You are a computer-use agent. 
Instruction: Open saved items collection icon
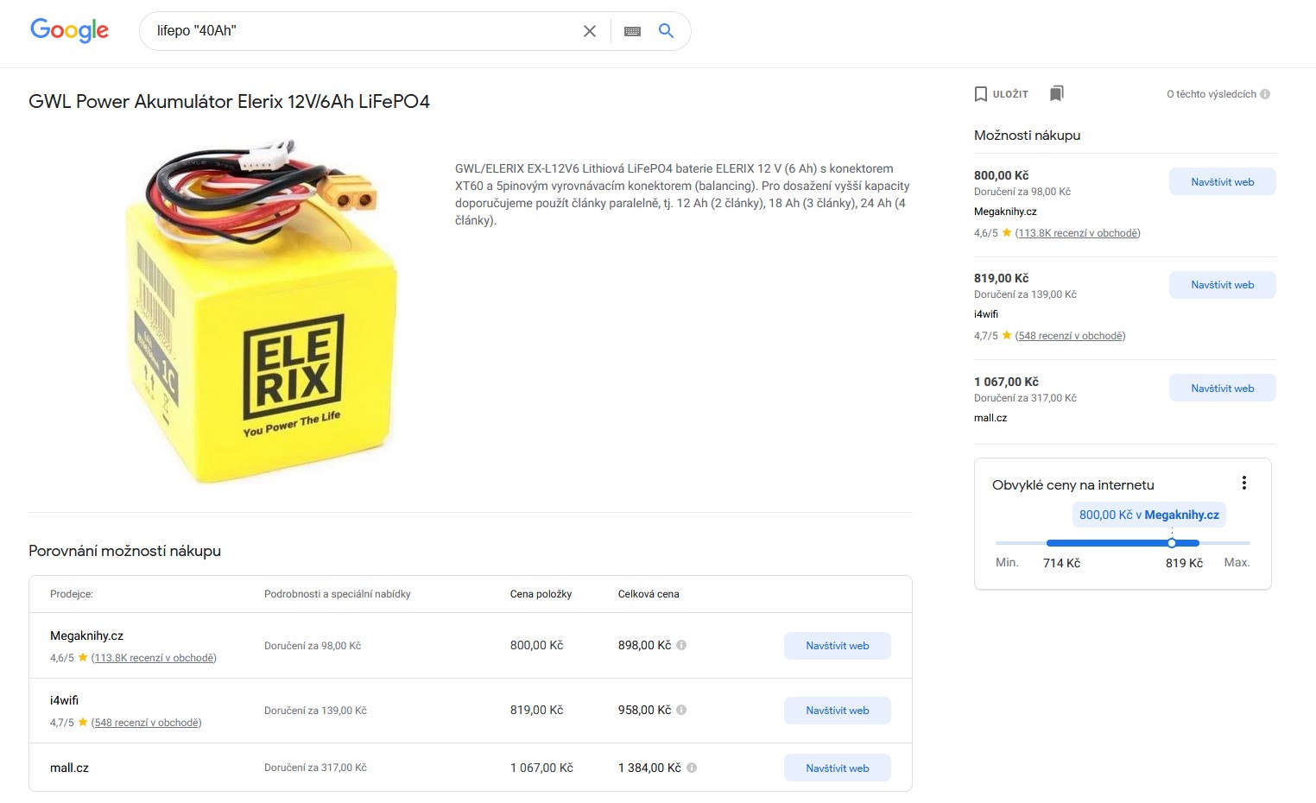(x=1057, y=93)
